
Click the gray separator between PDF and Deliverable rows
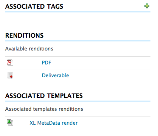pos(78,69)
